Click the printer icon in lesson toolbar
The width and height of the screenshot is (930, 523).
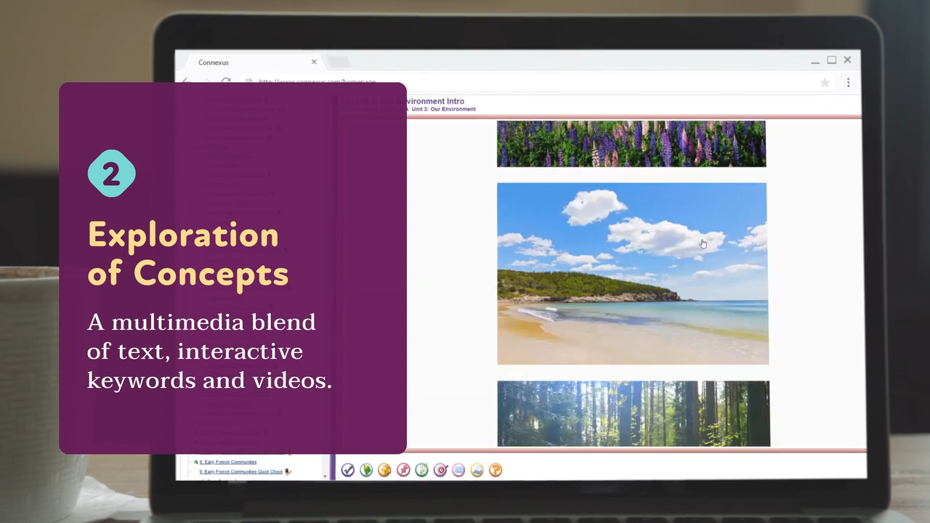coord(477,470)
